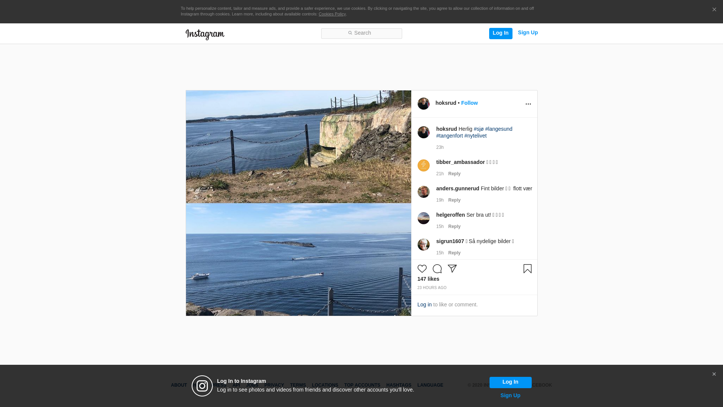Click the Instagram logo in header
723x407 pixels.
tap(205, 34)
